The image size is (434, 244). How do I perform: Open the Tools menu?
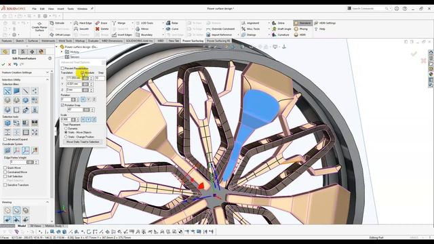coord(71,9)
